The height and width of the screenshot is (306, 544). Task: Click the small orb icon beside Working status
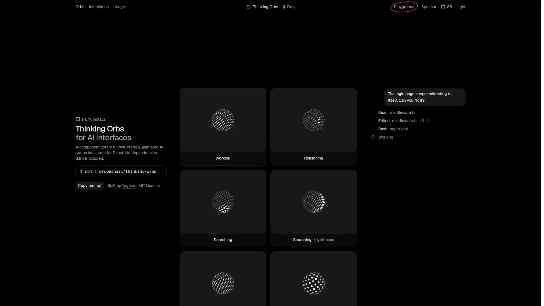[373, 137]
